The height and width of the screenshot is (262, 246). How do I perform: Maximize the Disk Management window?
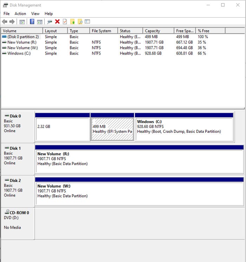pos(223,5)
